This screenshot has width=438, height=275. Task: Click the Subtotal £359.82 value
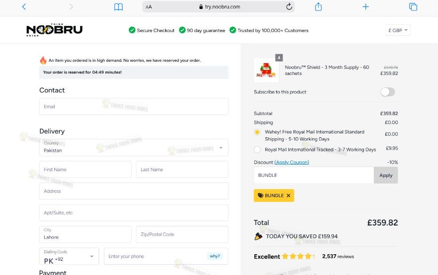pyautogui.click(x=389, y=113)
